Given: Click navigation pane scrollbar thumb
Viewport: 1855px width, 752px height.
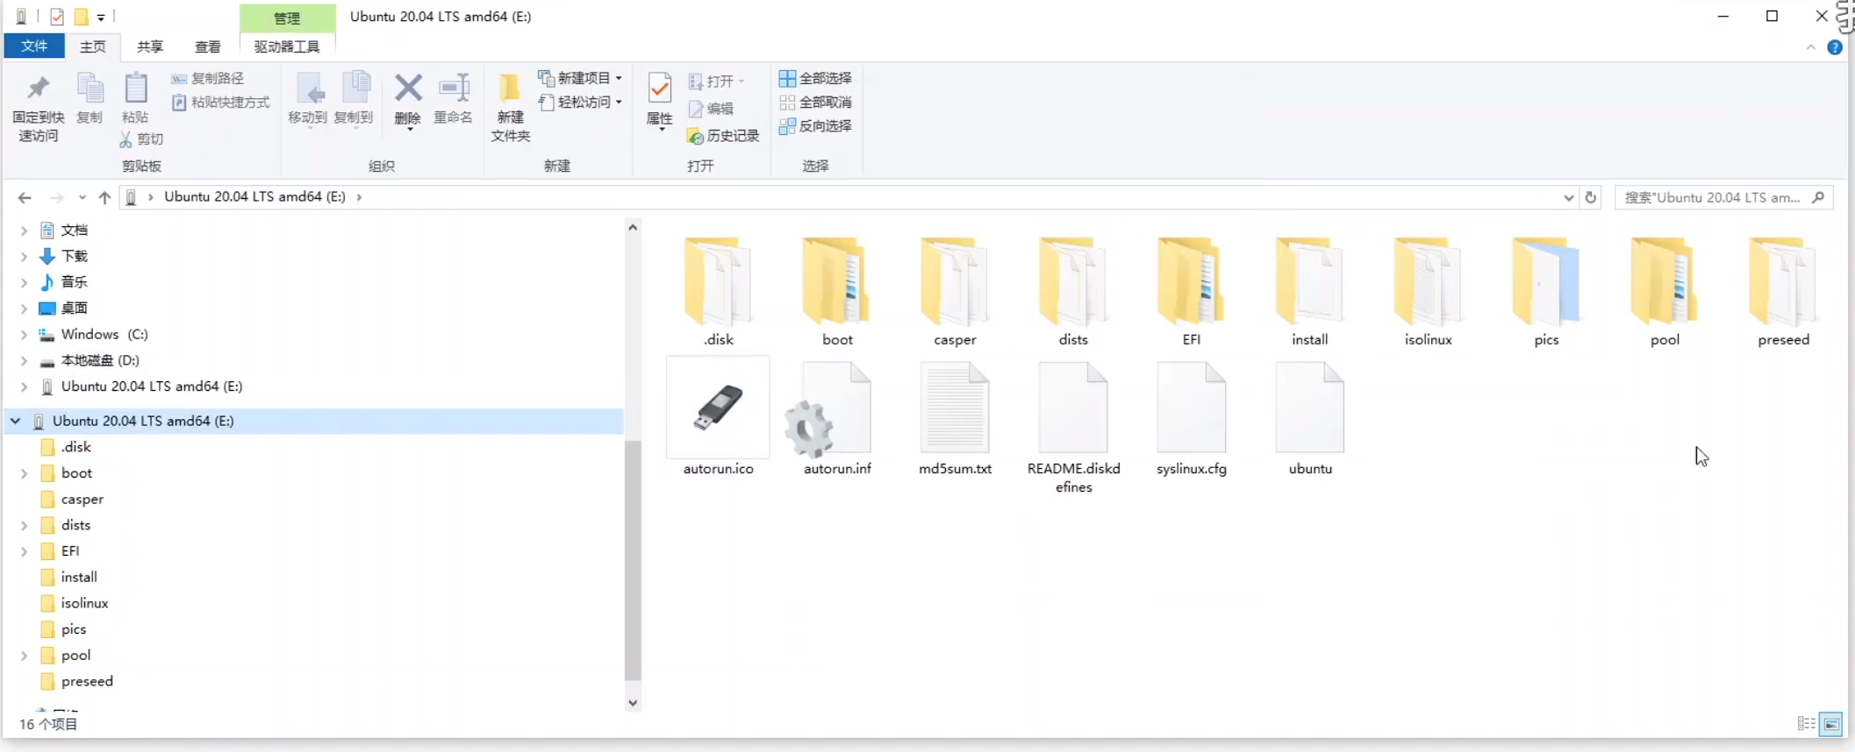Looking at the screenshot, I should coord(633,561).
